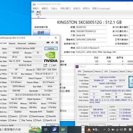Viewport: 133px width, 133px height.
Task: Click the CrystalDiskInfo taskbar icon
Action: pyautogui.click(x=55, y=130)
